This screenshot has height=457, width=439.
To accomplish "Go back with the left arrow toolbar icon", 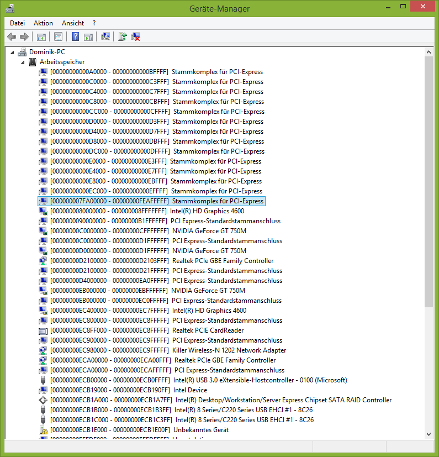I will click(12, 36).
